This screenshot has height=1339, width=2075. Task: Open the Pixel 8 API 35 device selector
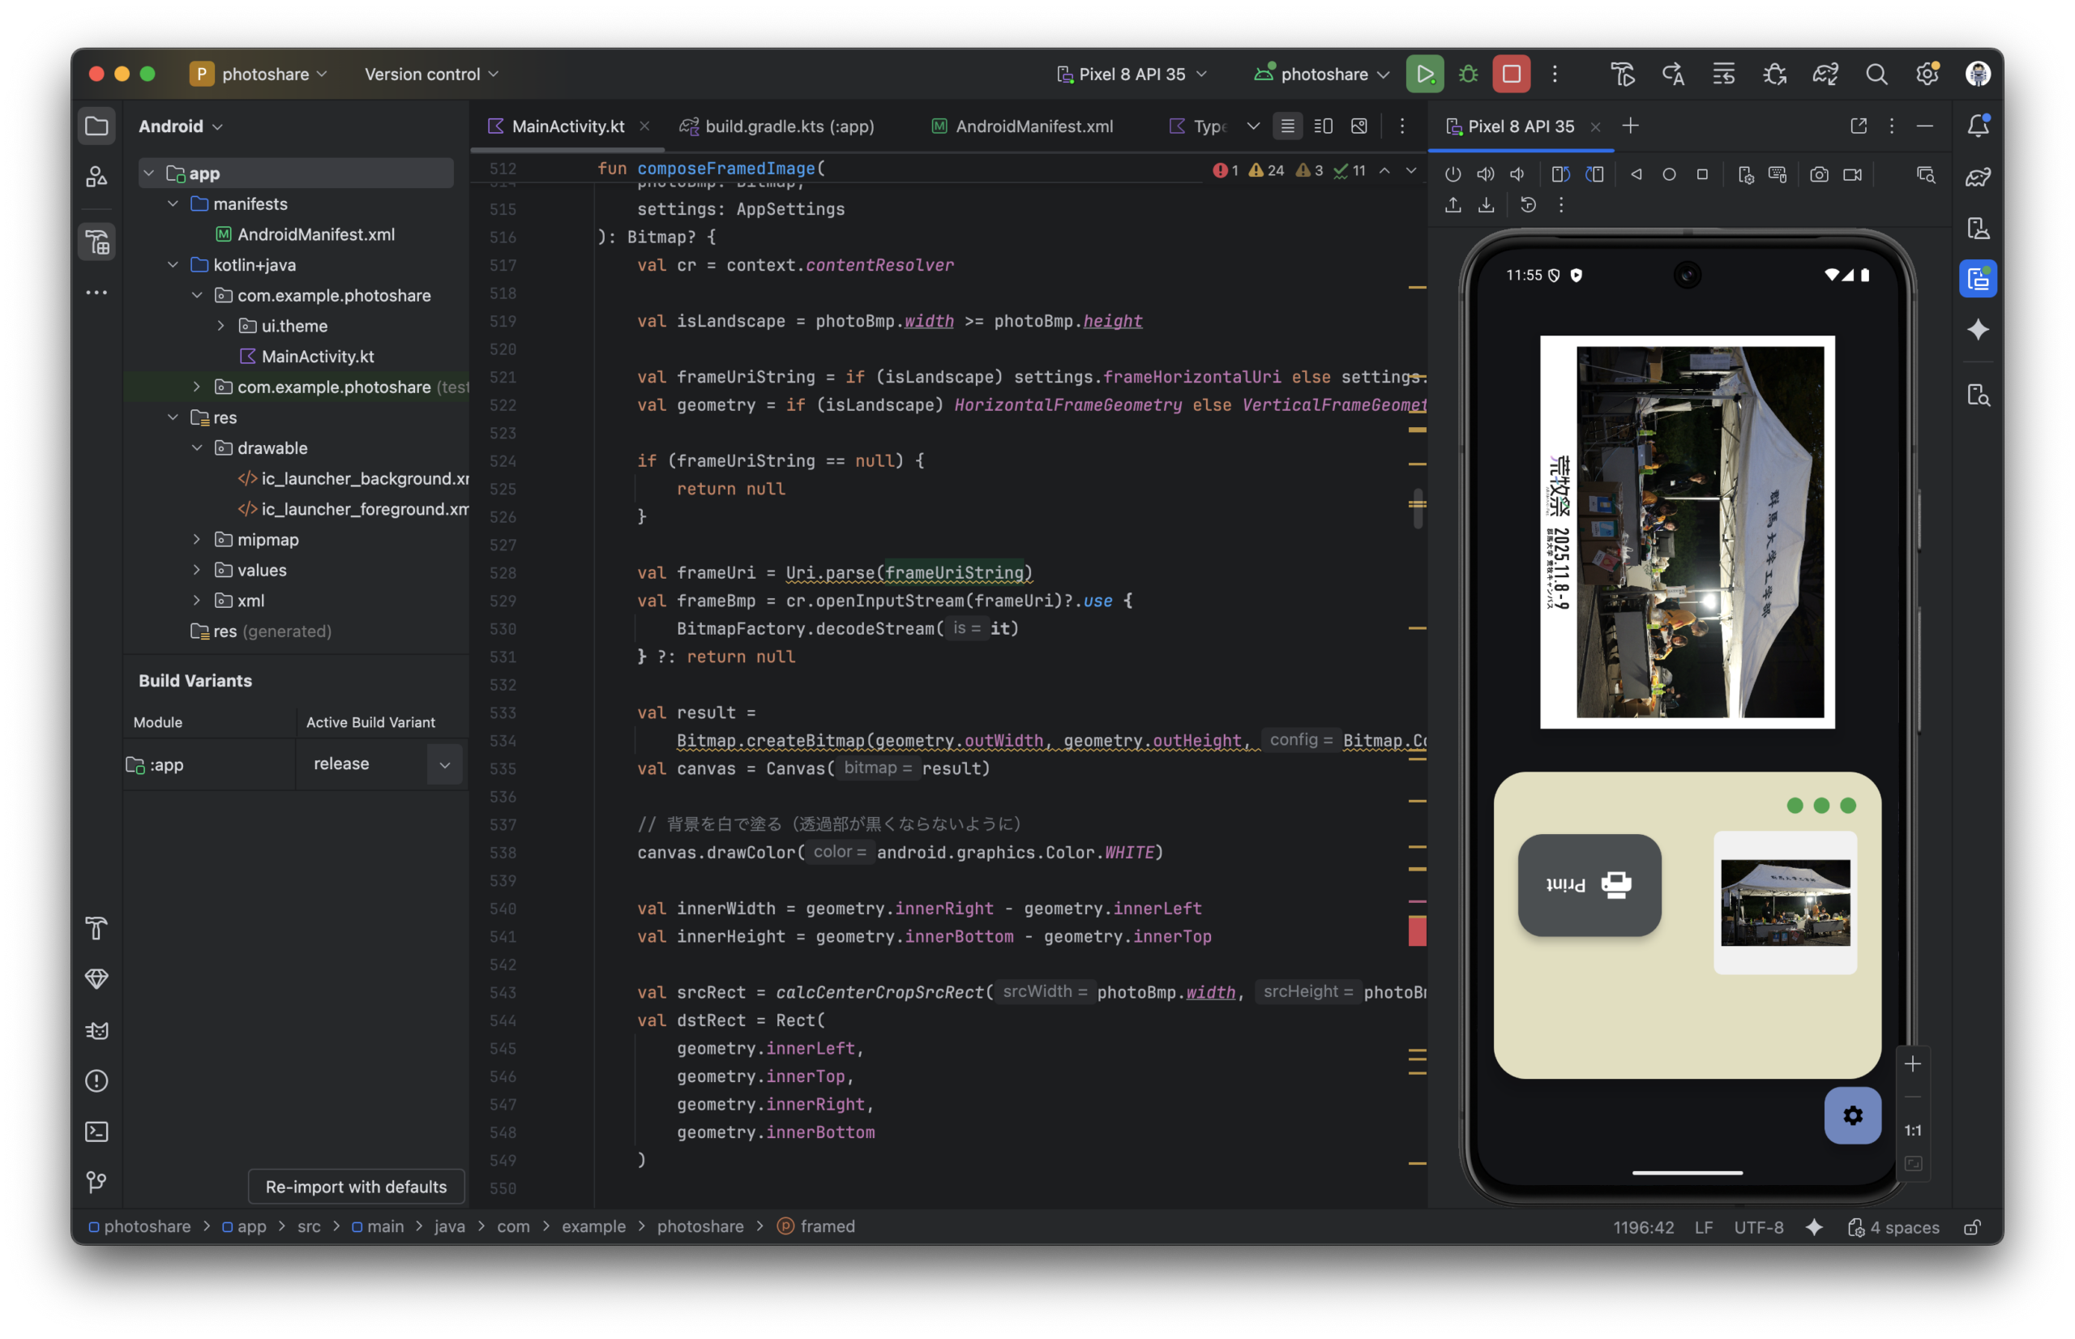click(1132, 74)
